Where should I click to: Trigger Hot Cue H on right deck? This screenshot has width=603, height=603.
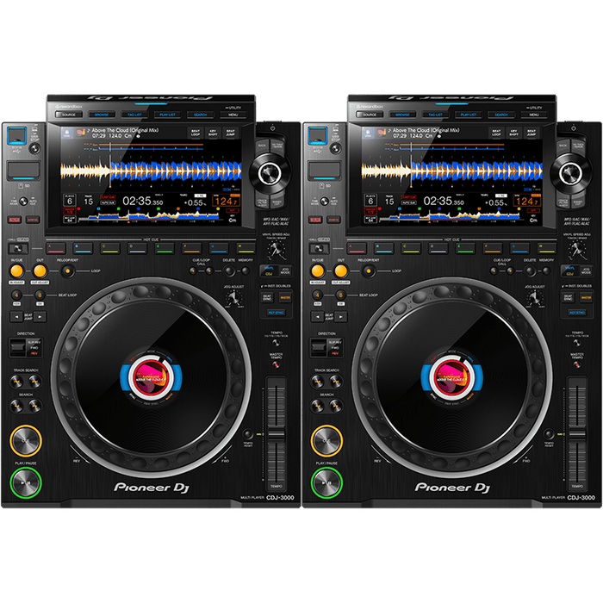(547, 248)
